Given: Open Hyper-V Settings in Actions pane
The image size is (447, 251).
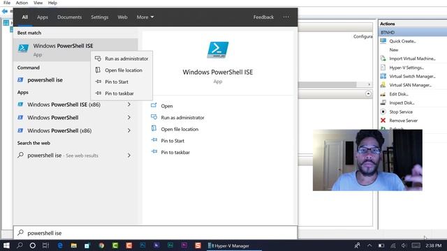Looking at the screenshot, I should tap(406, 68).
